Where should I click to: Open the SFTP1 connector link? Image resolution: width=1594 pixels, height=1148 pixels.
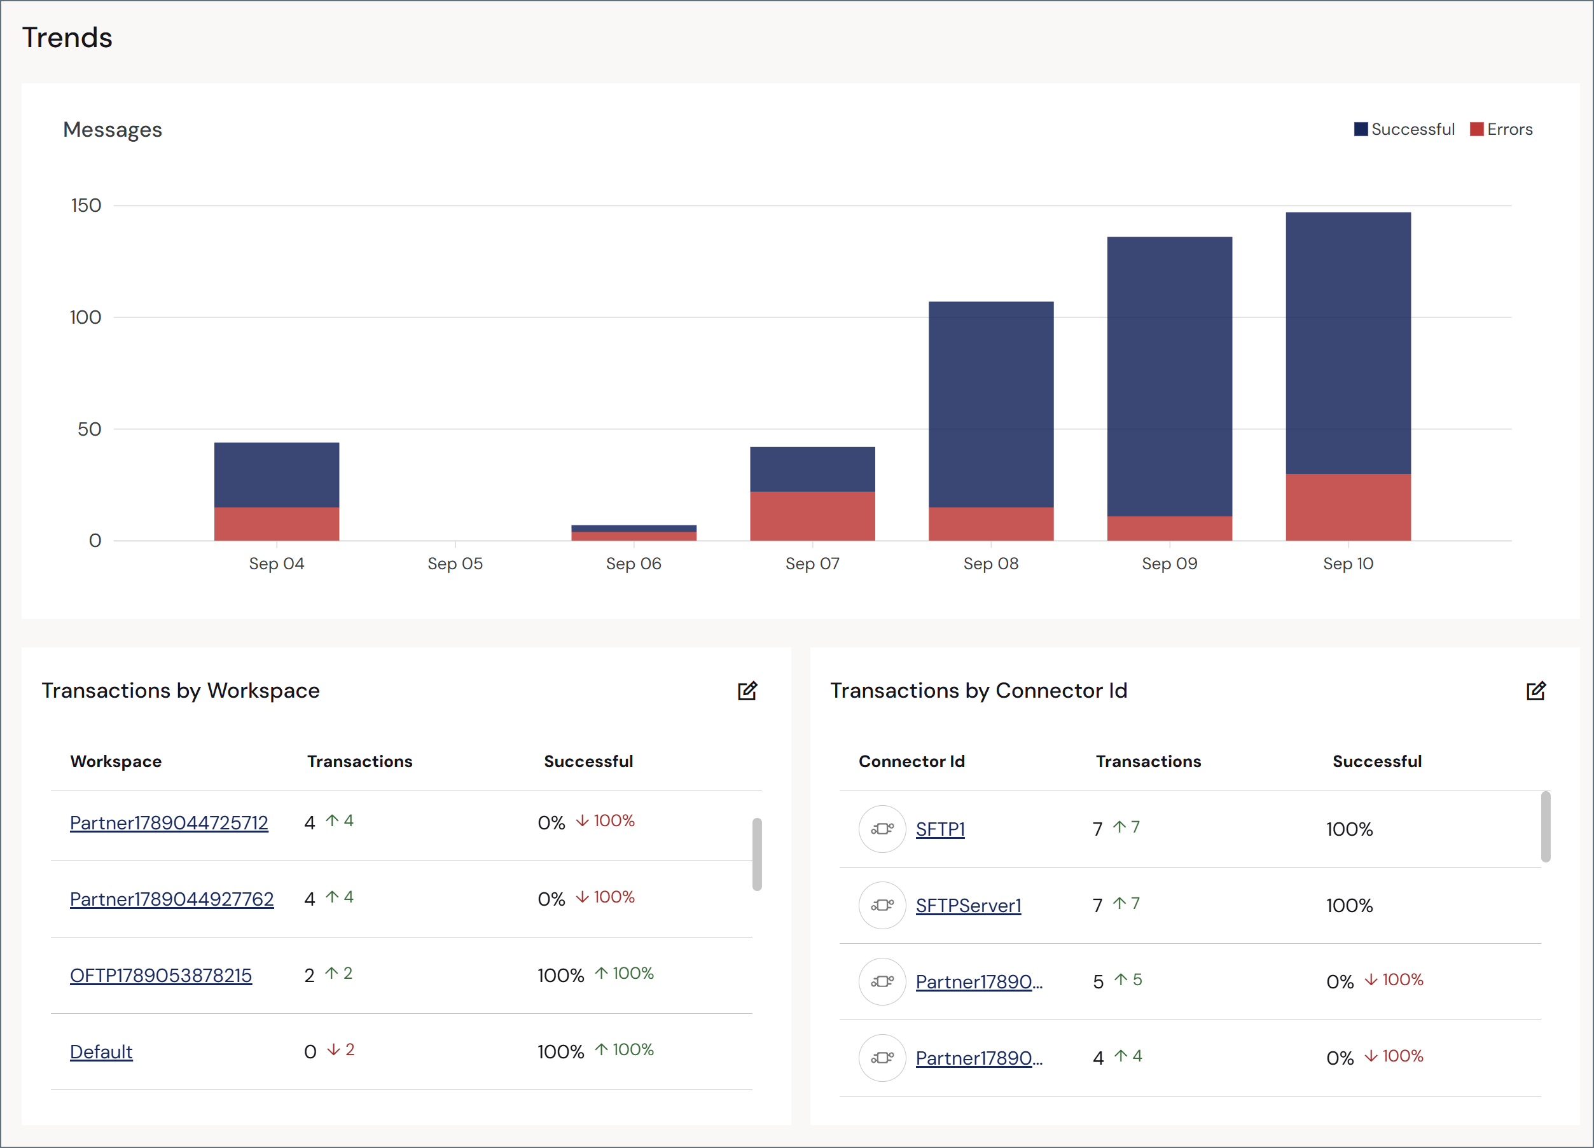(940, 829)
